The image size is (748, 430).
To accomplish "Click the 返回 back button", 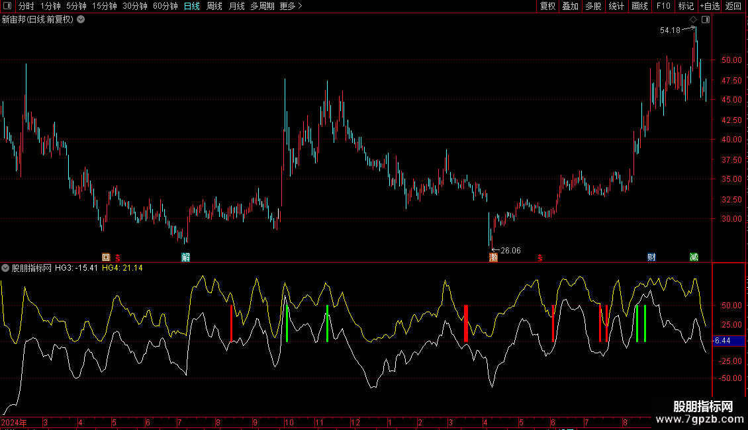I will point(733,6).
